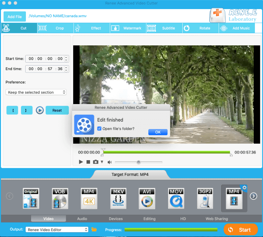The width and height of the screenshot is (263, 237).
Task: Stop the video playback
Action: click(88, 162)
